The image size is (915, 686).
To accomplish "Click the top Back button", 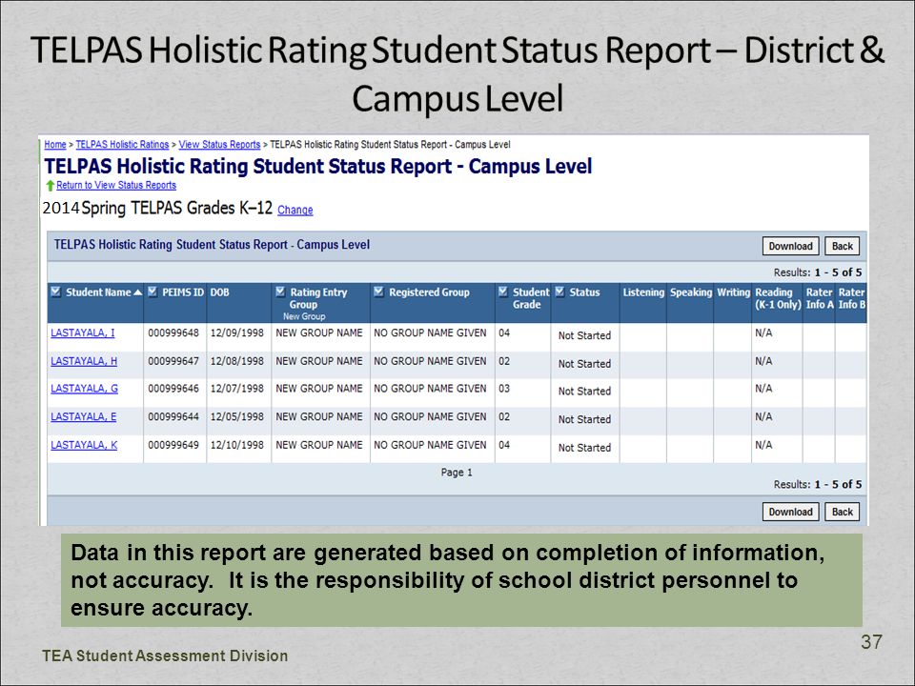I will (842, 246).
